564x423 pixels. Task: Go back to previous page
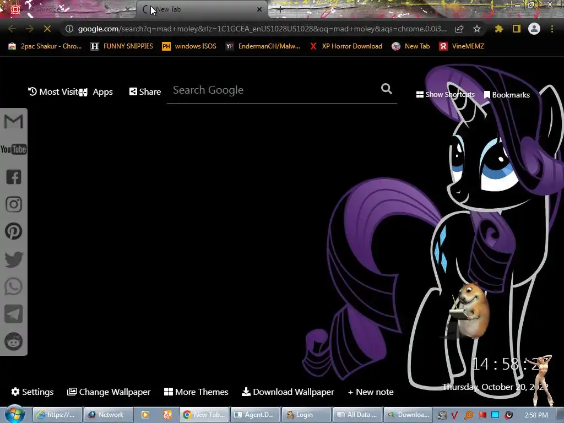coord(12,29)
